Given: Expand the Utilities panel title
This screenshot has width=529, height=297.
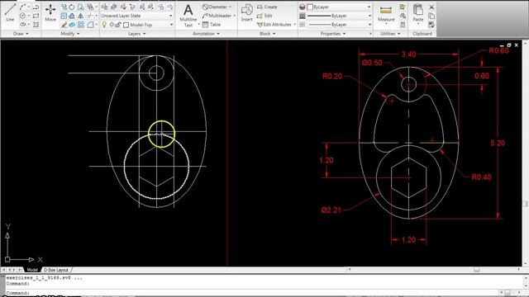Looking at the screenshot, I should [x=390, y=34].
